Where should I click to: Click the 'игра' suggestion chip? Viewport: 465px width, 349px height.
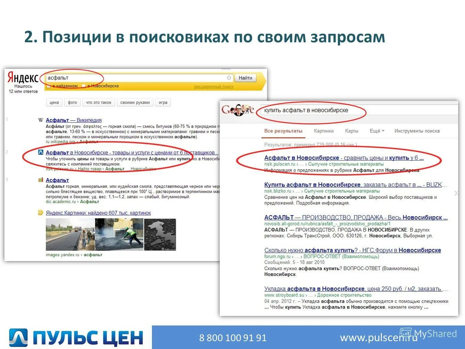163,103
